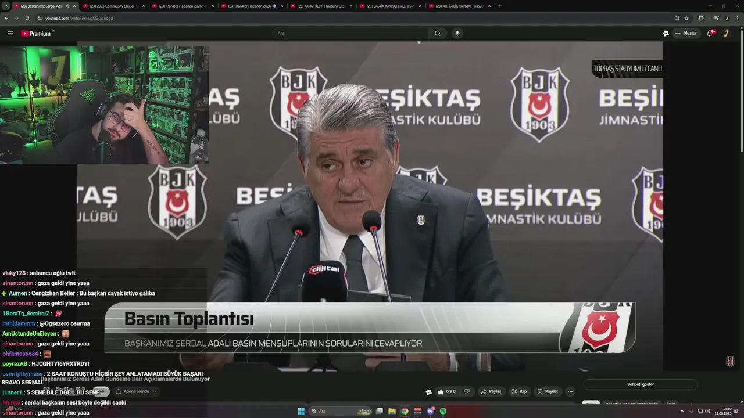744x418 pixels.
Task: Go back with browser back arrow
Action: click(x=6, y=18)
